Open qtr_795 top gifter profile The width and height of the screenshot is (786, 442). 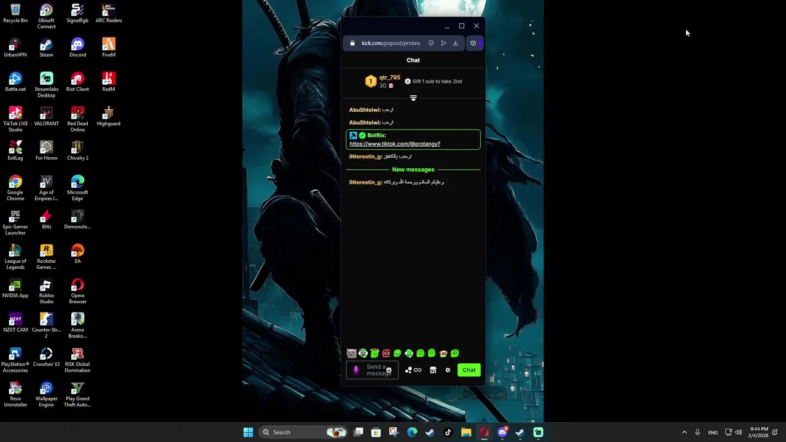click(x=383, y=81)
